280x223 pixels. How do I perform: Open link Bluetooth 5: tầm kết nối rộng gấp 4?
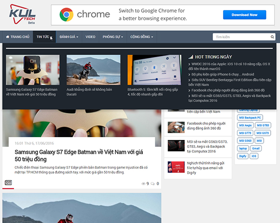pyautogui.click(x=153, y=92)
